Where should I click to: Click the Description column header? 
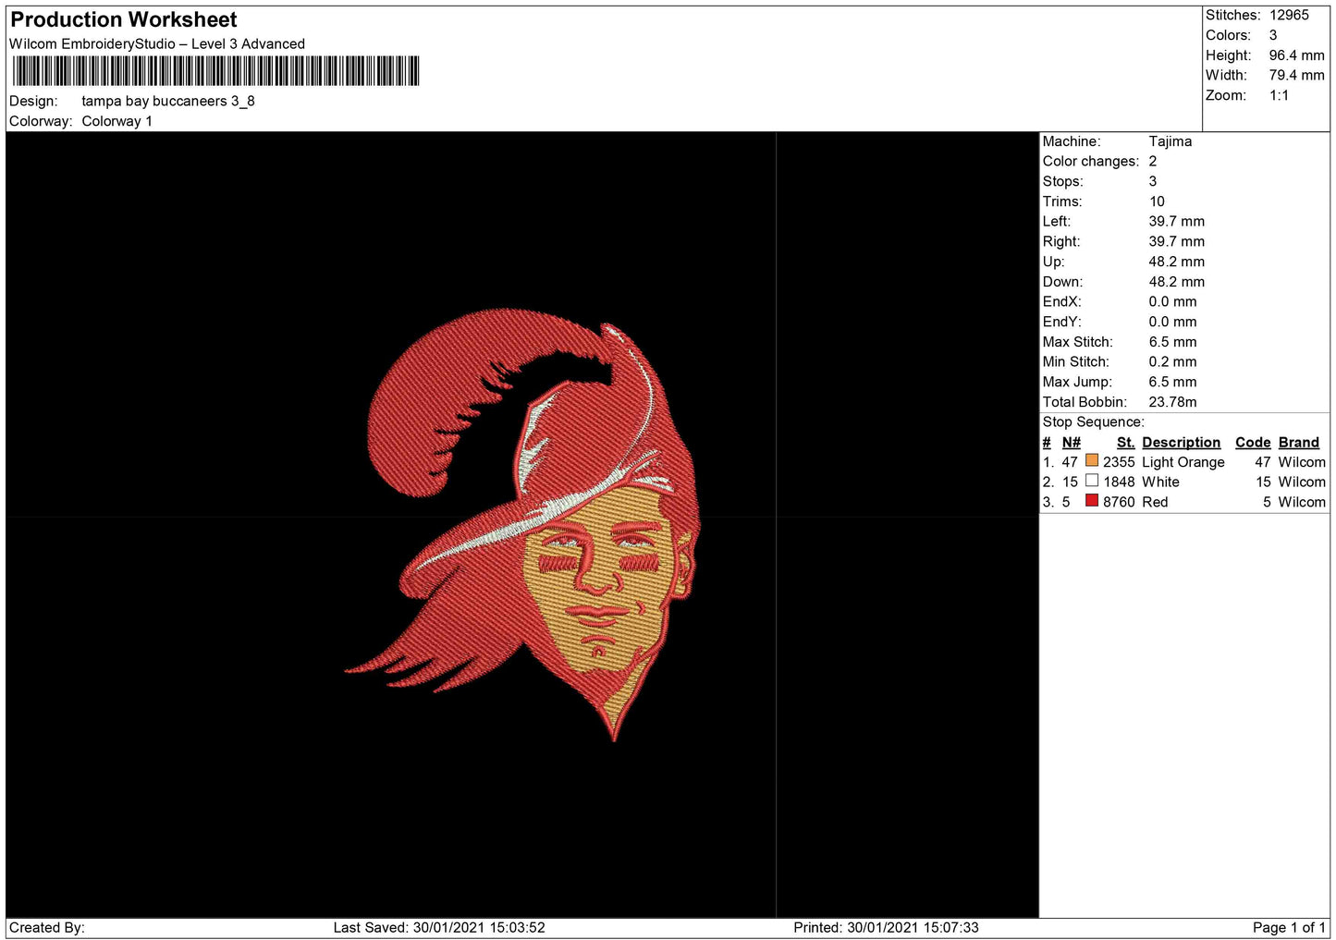(x=1181, y=443)
